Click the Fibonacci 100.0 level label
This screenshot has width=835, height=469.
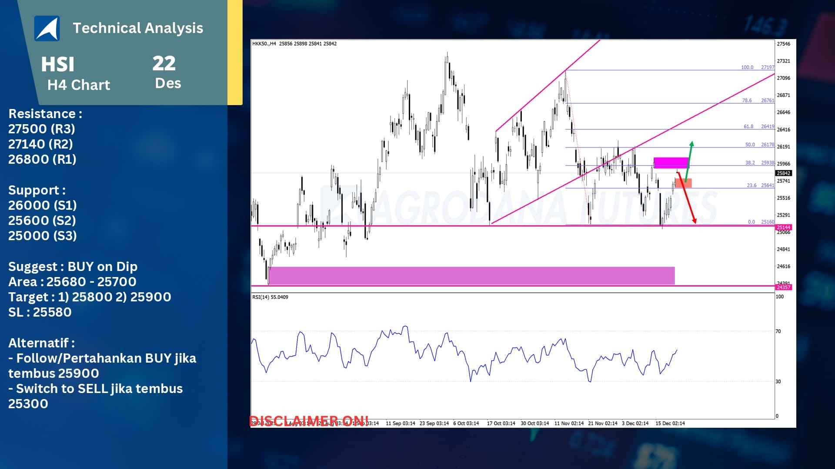pyautogui.click(x=747, y=67)
